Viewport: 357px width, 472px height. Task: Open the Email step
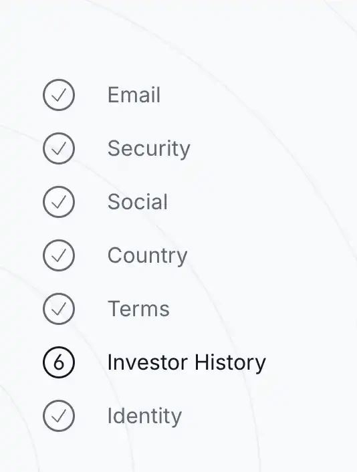click(x=134, y=95)
